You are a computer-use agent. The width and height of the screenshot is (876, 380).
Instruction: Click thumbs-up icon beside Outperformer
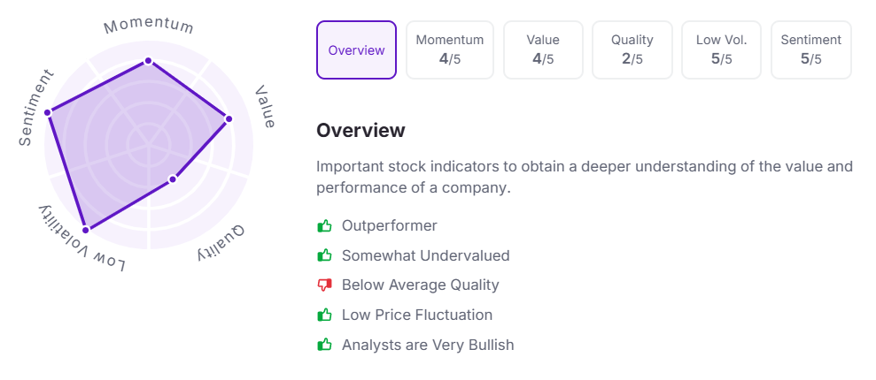click(x=324, y=226)
